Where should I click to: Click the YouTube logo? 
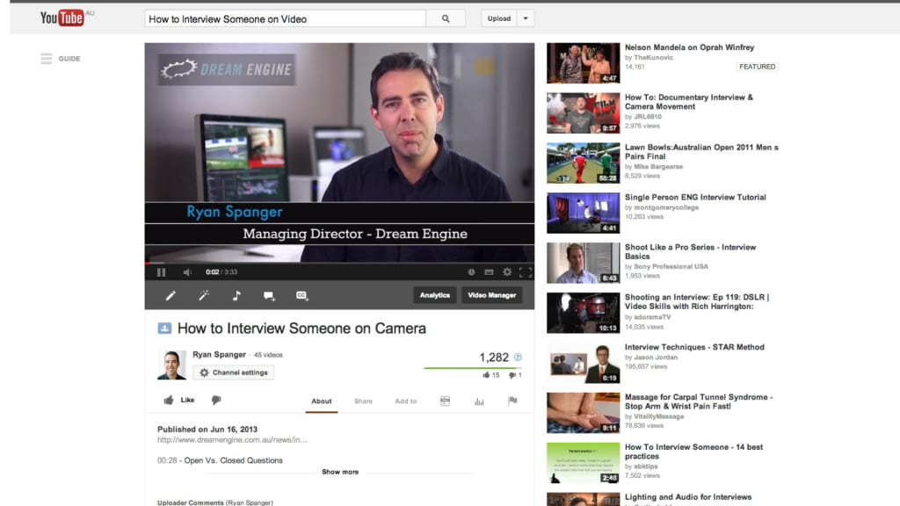coord(62,18)
